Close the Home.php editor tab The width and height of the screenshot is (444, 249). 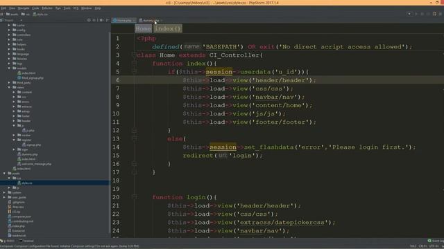click(x=134, y=20)
